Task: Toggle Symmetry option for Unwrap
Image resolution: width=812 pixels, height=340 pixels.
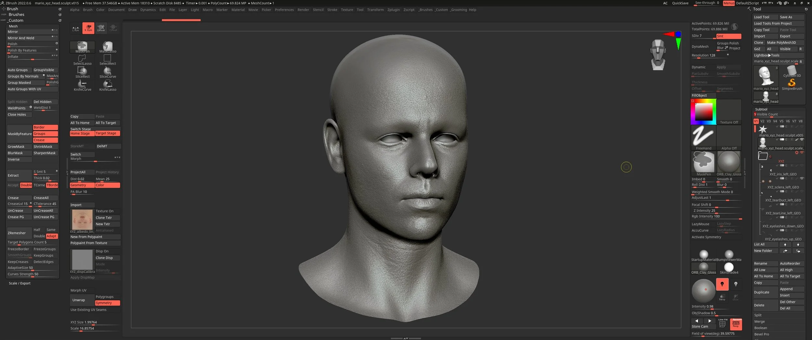Action: pyautogui.click(x=108, y=303)
